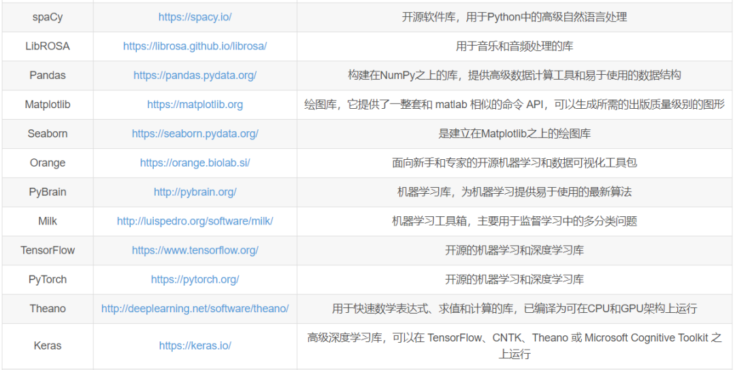Open the https://pytorch.org/ link
The height and width of the screenshot is (370, 735).
point(195,280)
